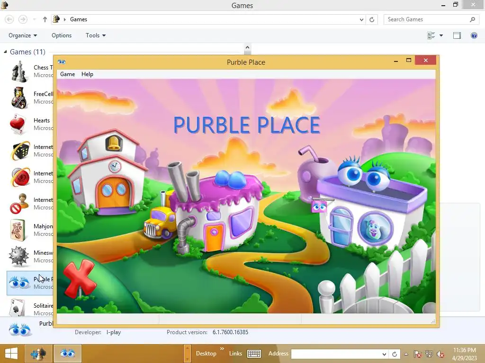Click the product version 6.1.7600.16385 text
Viewport: 485px width, 363px height.
[230, 332]
